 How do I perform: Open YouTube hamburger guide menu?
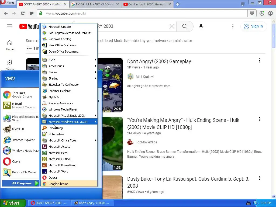(x=10, y=26)
